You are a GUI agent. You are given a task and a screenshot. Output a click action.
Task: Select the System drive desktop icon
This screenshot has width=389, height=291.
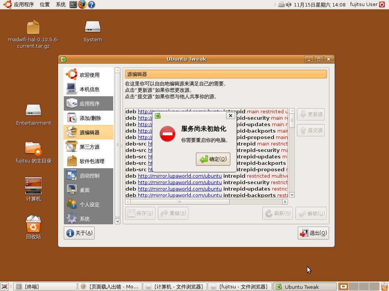(93, 27)
